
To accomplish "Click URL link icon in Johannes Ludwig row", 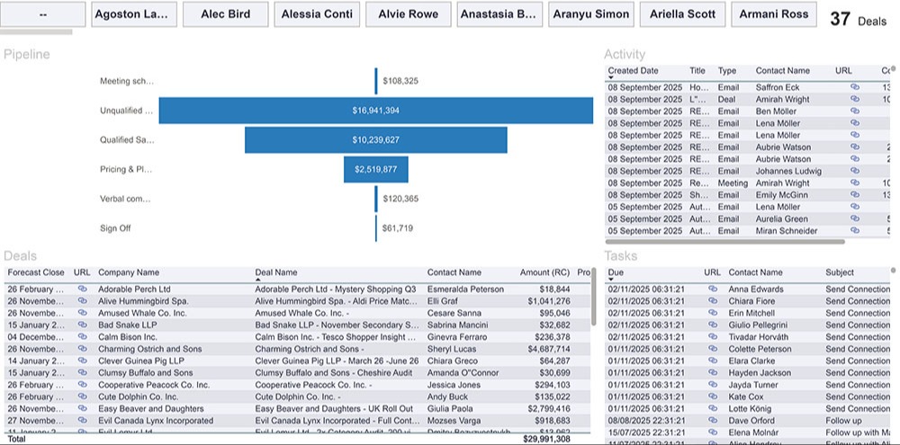I will (855, 171).
